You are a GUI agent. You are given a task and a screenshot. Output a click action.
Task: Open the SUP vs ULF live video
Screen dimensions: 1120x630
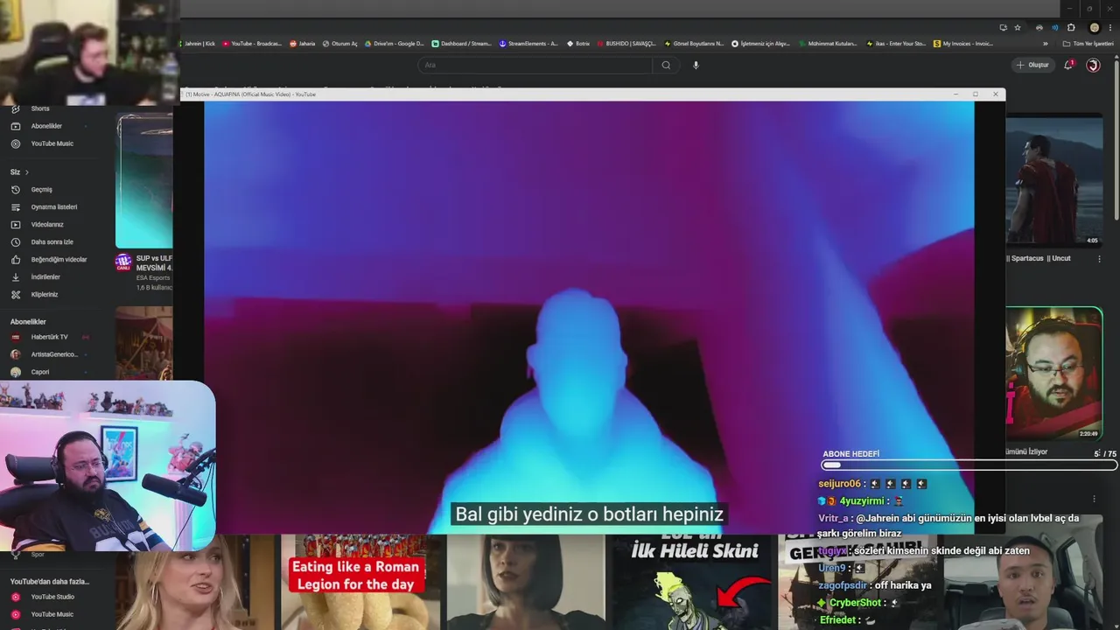[x=144, y=182]
